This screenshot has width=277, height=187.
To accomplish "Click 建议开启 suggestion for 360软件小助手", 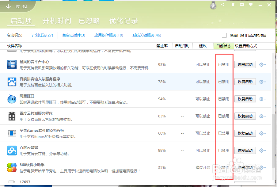I will pyautogui.click(x=203, y=168).
